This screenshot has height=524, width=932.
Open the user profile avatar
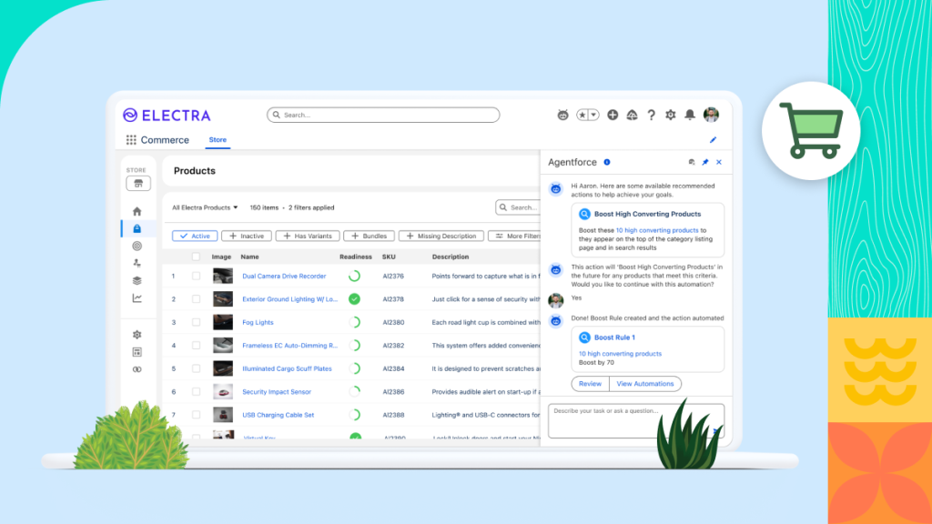711,115
